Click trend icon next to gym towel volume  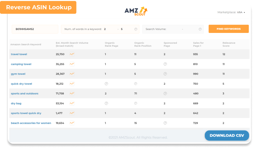coord(72,74)
